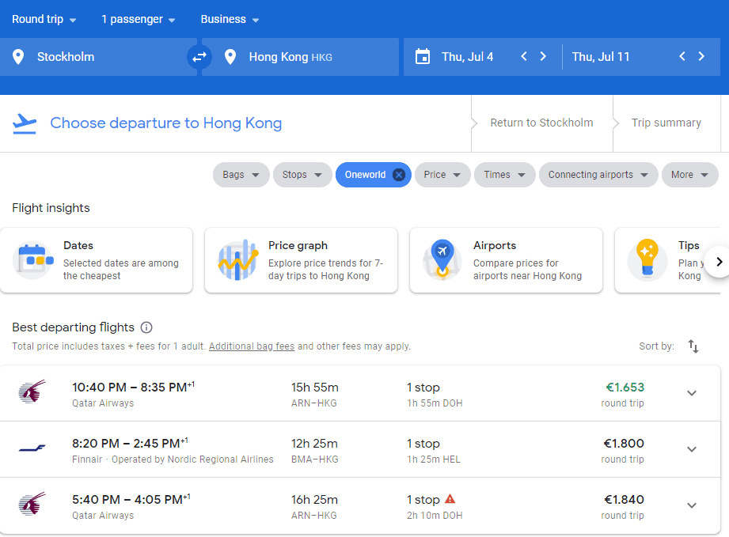Change passenger count dropdown
Viewport: 729px width, 537px height.
tap(139, 19)
